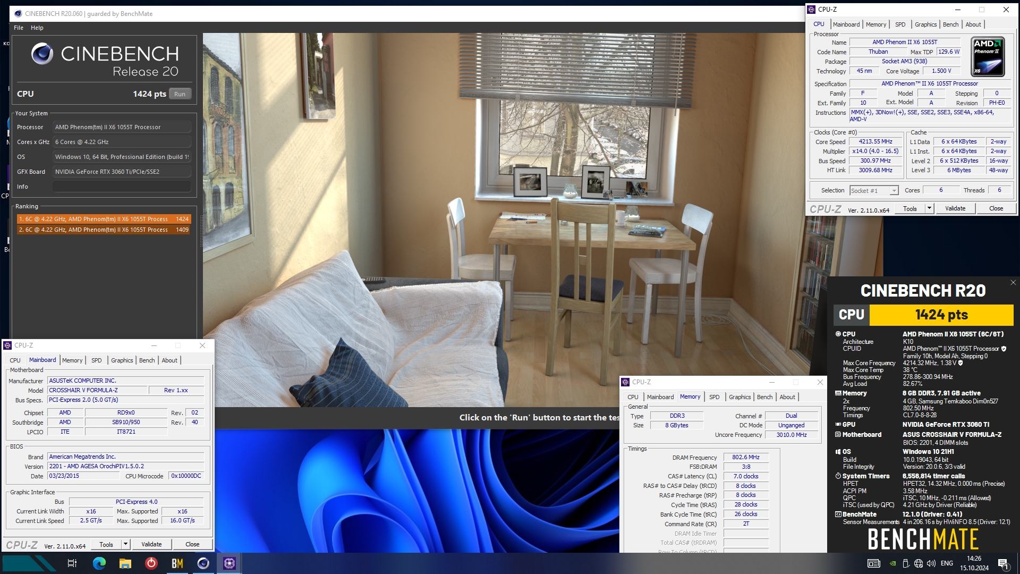Screen dimensions: 1020x574
Task: Switch to Memory tab in top-right CPU-Z
Action: [x=876, y=24]
